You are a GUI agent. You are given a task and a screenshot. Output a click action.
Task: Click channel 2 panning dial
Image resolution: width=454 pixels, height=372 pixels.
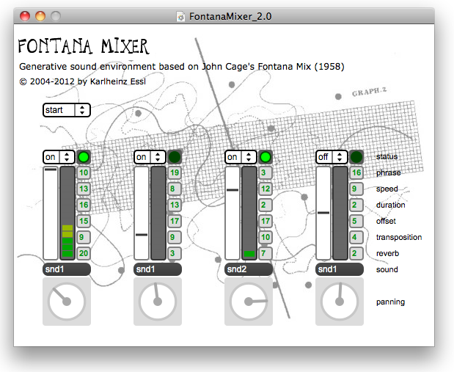click(x=158, y=302)
